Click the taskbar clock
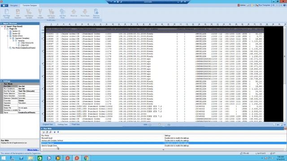The height and width of the screenshot is (161, 287). [x=280, y=158]
